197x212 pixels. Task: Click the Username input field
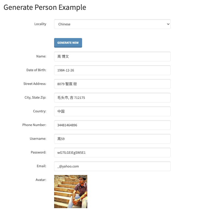click(x=112, y=139)
